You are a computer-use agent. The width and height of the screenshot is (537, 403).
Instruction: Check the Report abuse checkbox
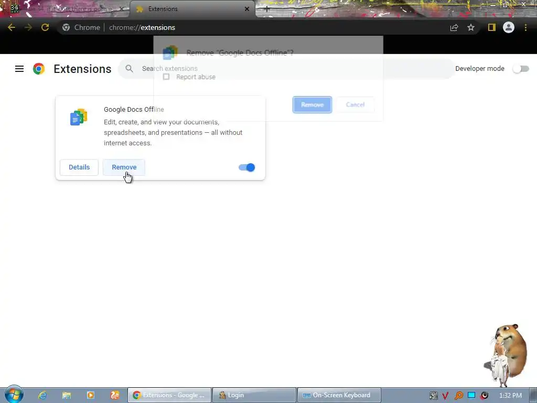tap(166, 77)
